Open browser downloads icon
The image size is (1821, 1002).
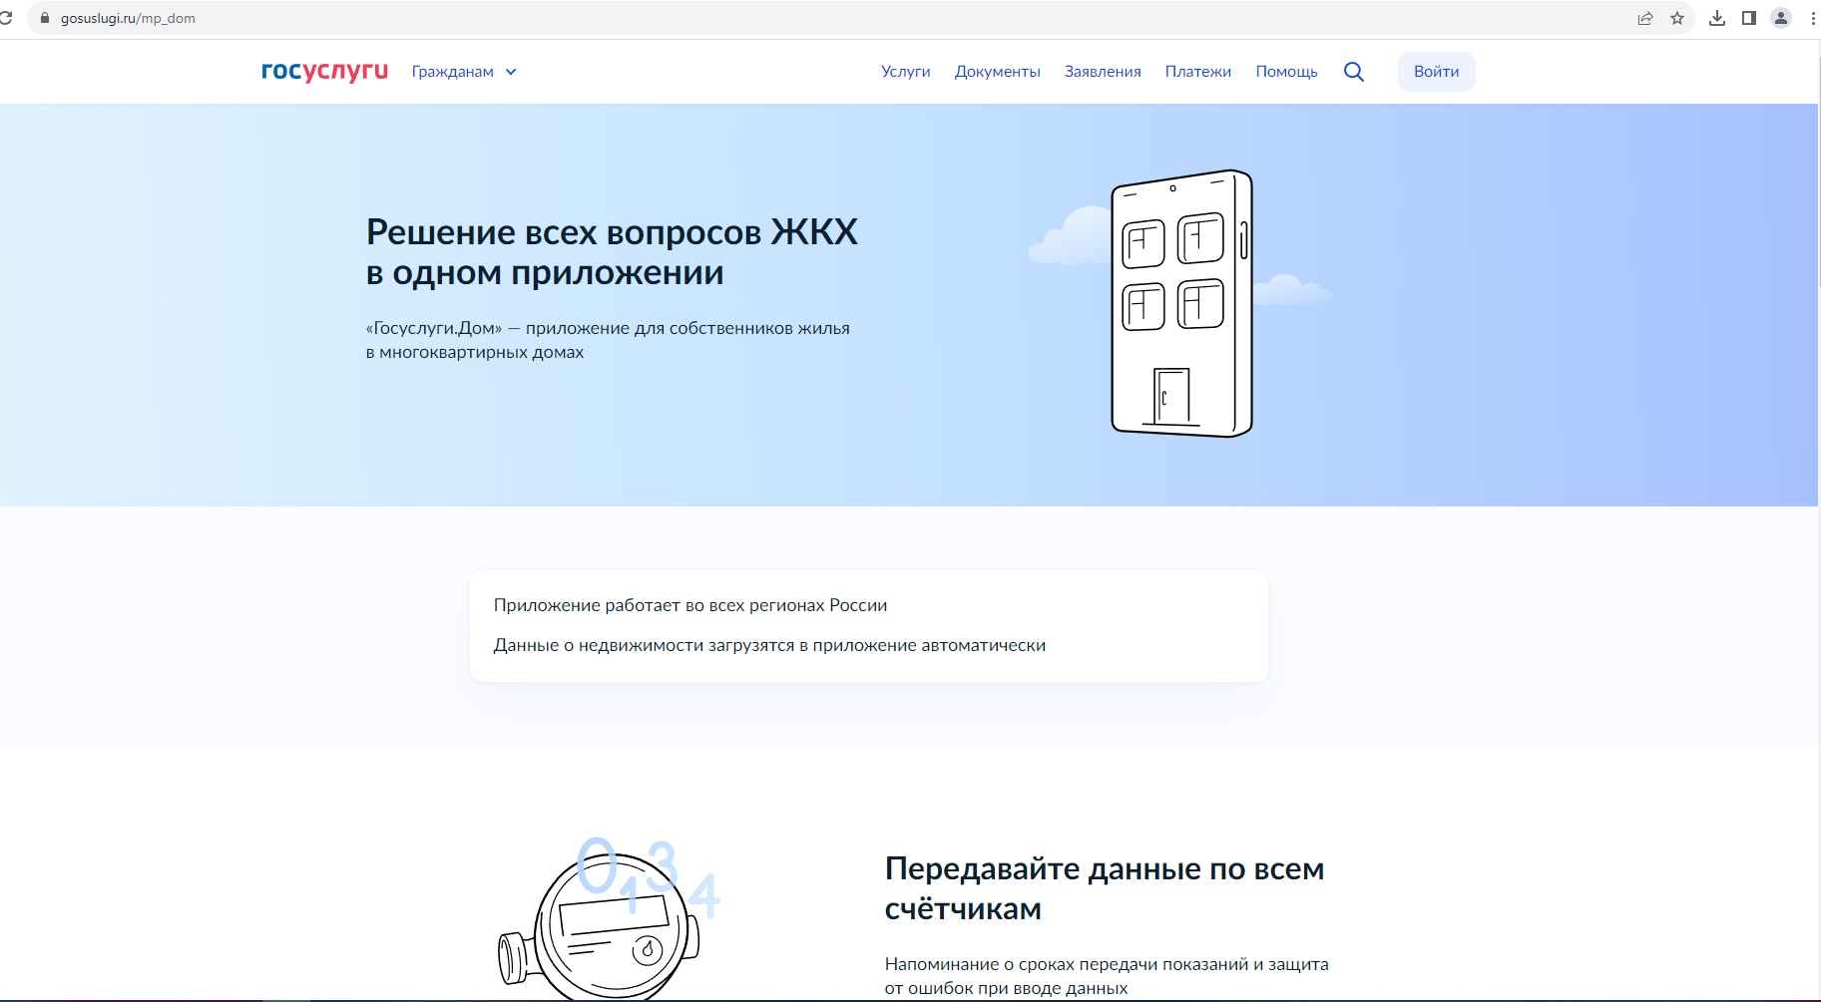coord(1717,18)
